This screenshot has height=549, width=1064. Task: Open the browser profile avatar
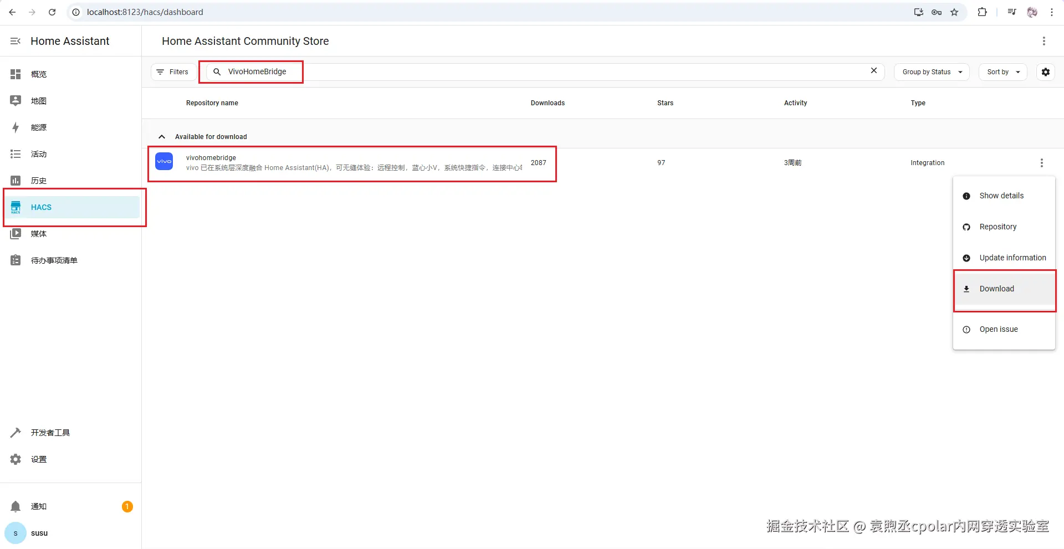pos(1032,12)
